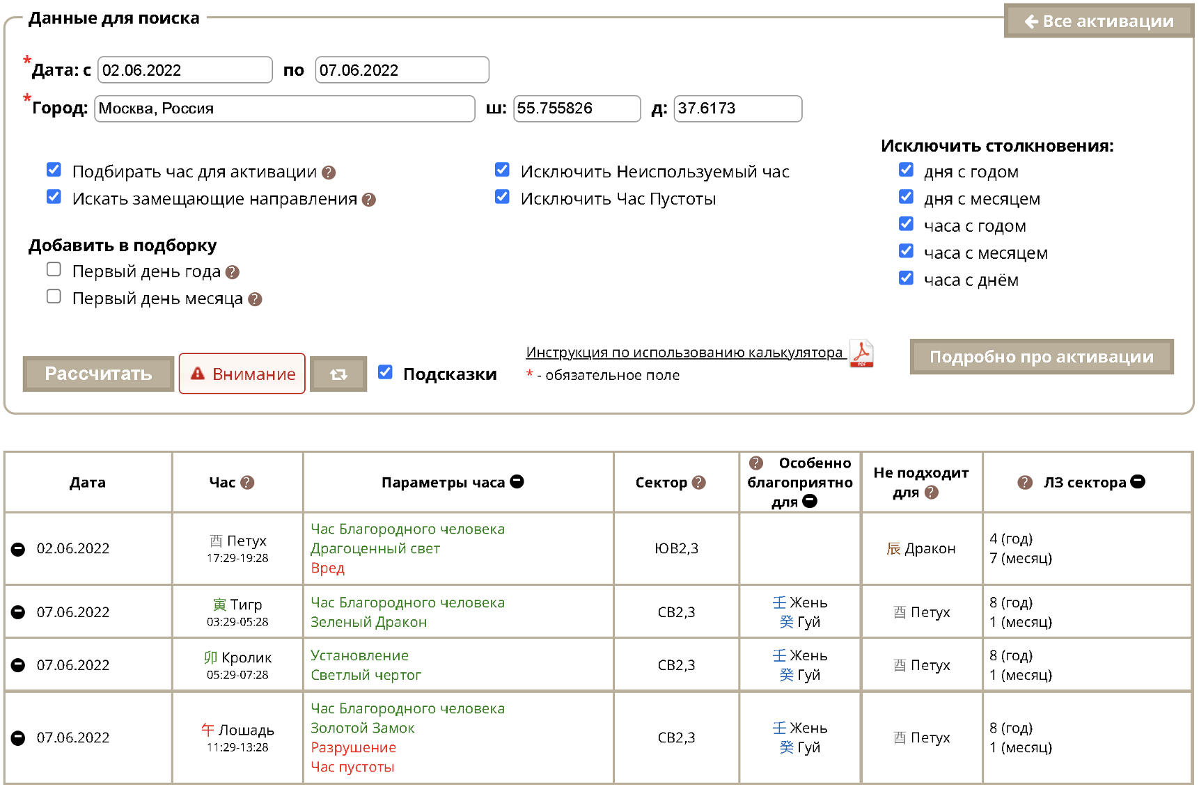This screenshot has height=789, width=1199.
Task: Click warning triangle icon in 'Внимание' button
Action: pyautogui.click(x=198, y=374)
